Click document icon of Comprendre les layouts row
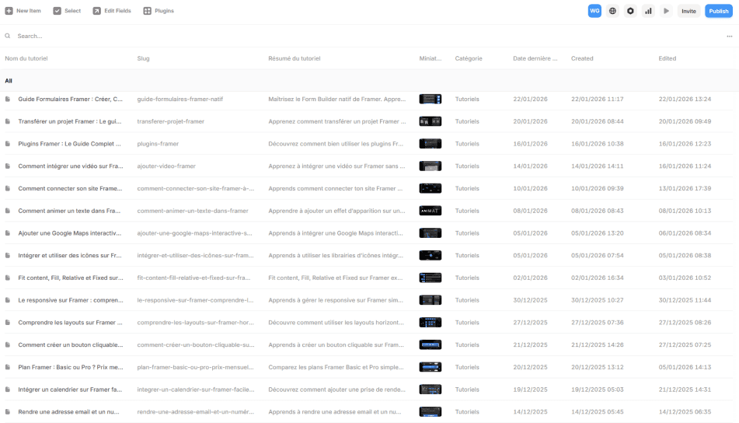Image resolution: width=739 pixels, height=423 pixels. (8, 323)
